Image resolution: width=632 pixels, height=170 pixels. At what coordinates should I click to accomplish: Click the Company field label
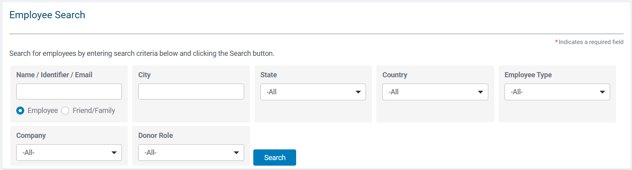point(31,136)
